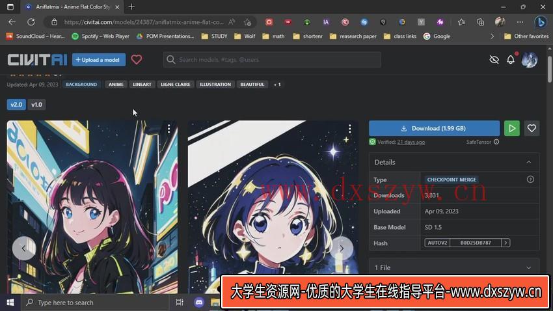View the site information lock icon
Viewport: 553px width, 311px height.
coord(54,22)
